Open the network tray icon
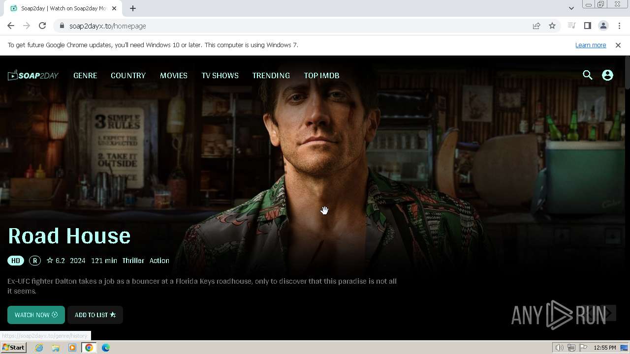 tap(571, 348)
